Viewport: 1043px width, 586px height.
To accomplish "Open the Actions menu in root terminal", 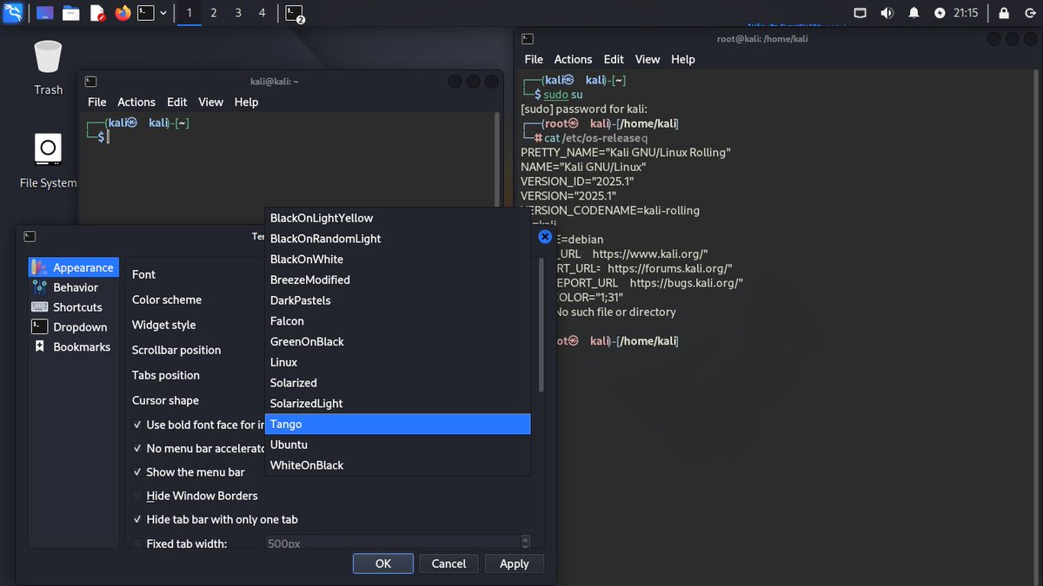I will point(573,59).
